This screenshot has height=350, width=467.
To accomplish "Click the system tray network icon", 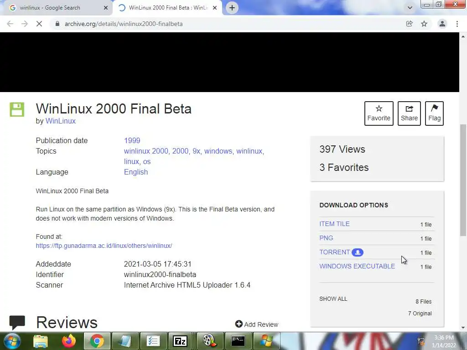I will pyautogui.click(x=421, y=341).
